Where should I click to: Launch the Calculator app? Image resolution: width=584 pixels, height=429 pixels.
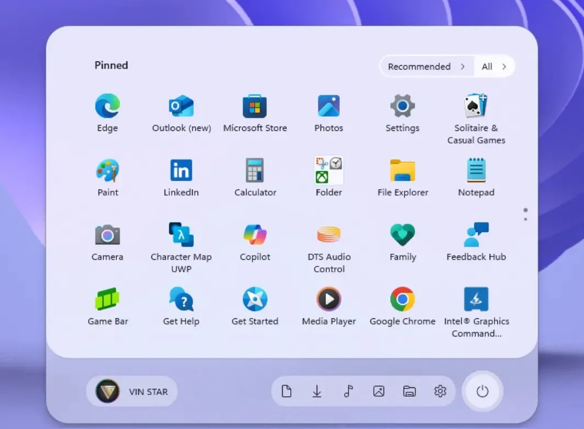255,171
